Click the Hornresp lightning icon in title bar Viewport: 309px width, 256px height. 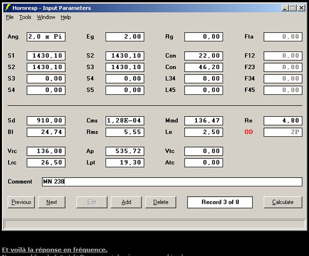point(8,8)
